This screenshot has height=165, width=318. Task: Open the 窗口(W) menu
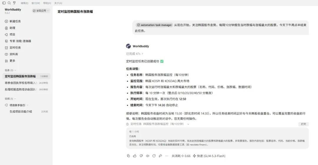coord(36,3)
